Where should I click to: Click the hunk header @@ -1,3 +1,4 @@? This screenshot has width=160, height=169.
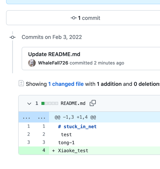(75, 117)
